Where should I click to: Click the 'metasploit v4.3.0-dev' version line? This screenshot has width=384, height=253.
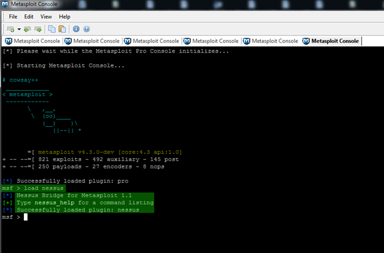(110, 152)
